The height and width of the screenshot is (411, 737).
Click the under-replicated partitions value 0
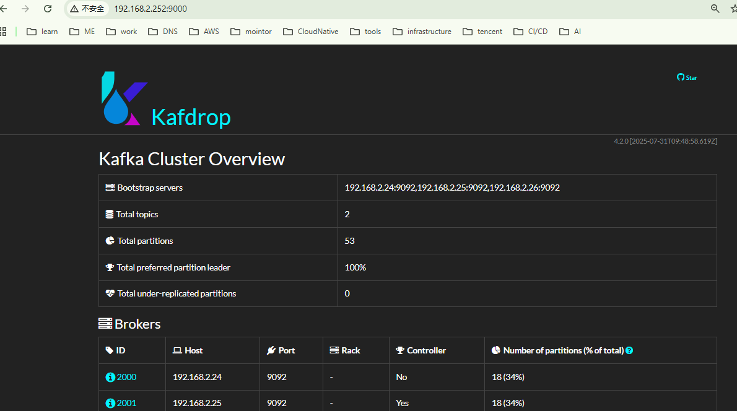(x=347, y=293)
